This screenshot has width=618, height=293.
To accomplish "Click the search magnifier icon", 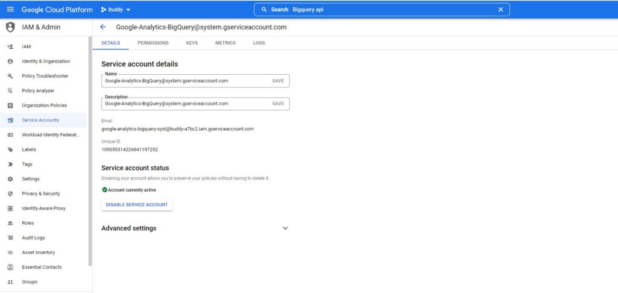I will (264, 10).
